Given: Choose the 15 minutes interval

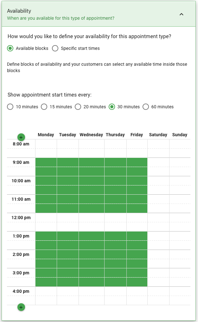Looking at the screenshot, I should [x=44, y=107].
